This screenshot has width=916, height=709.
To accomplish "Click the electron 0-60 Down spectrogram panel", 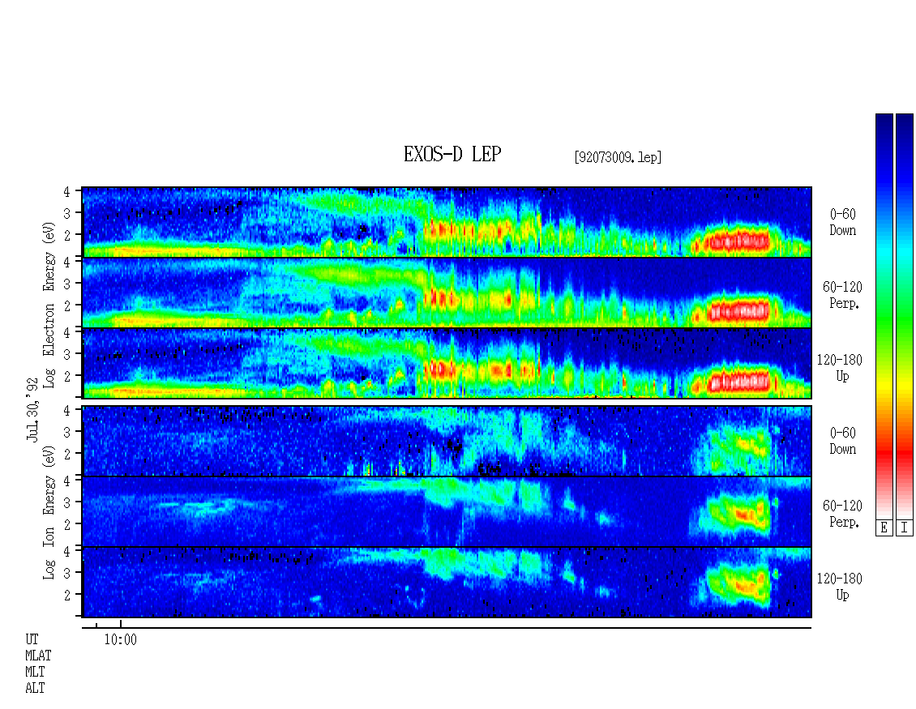I will point(447,222).
